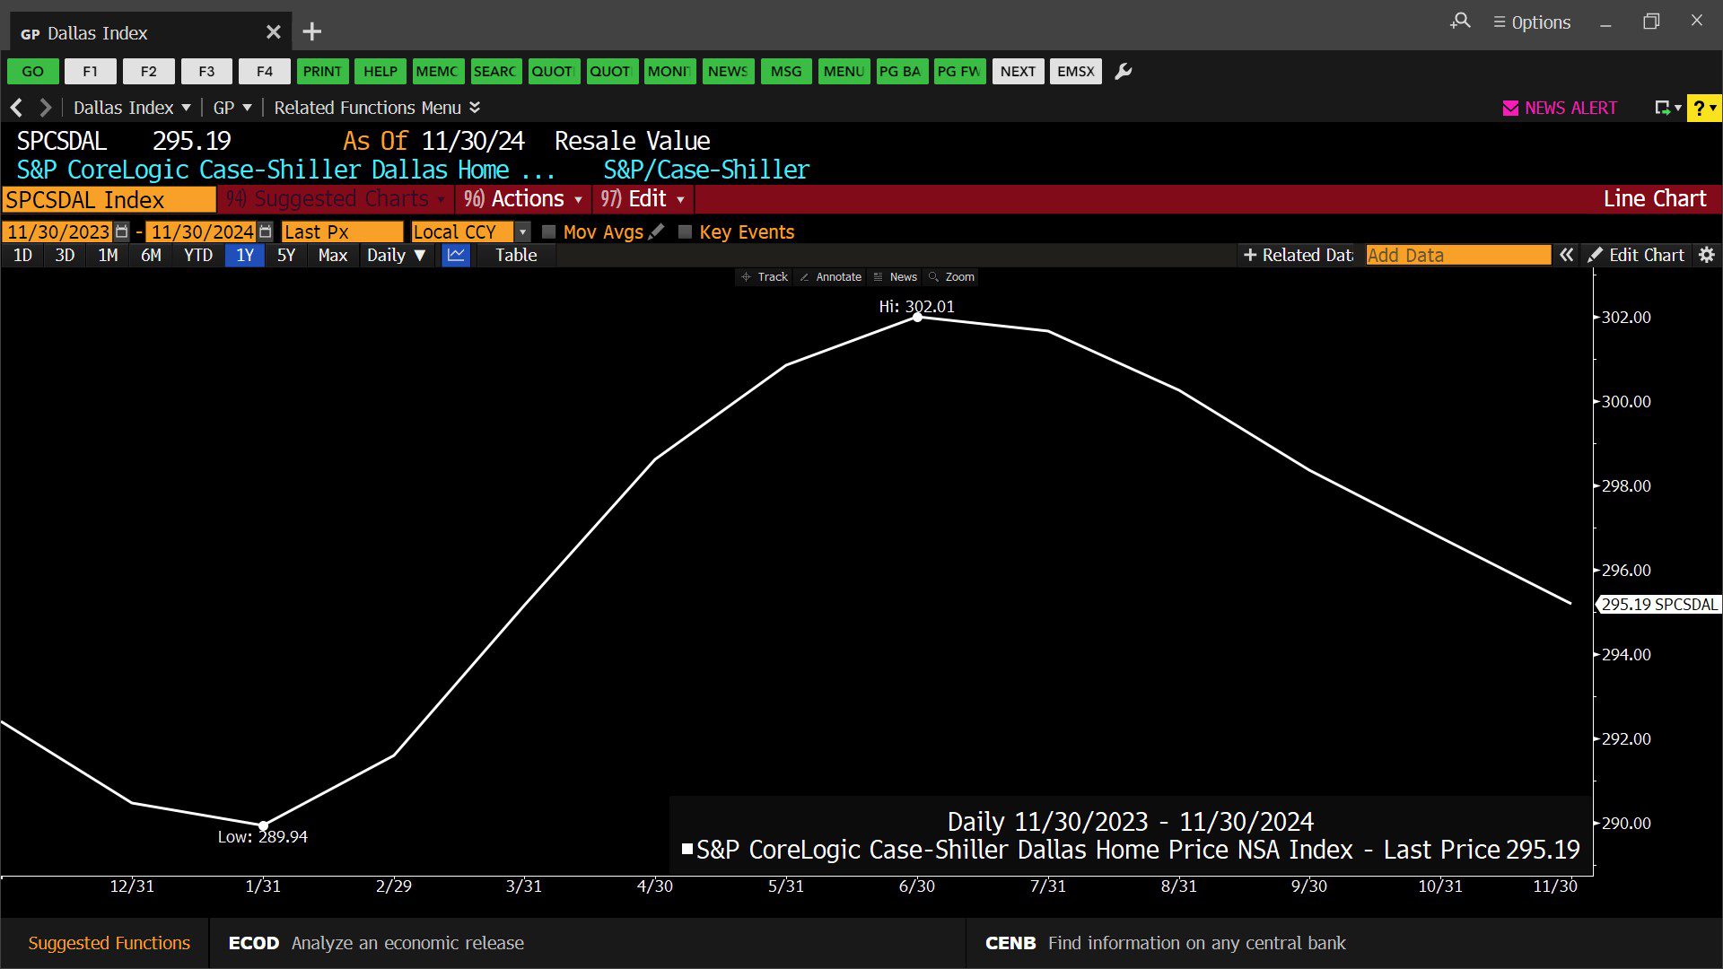Click the Add Data input field
Viewport: 1723px width, 969px height.
[x=1457, y=255]
